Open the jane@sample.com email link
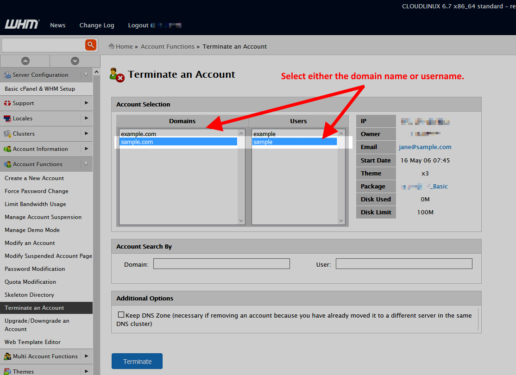Viewport: 516px width, 375px height. coord(425,147)
